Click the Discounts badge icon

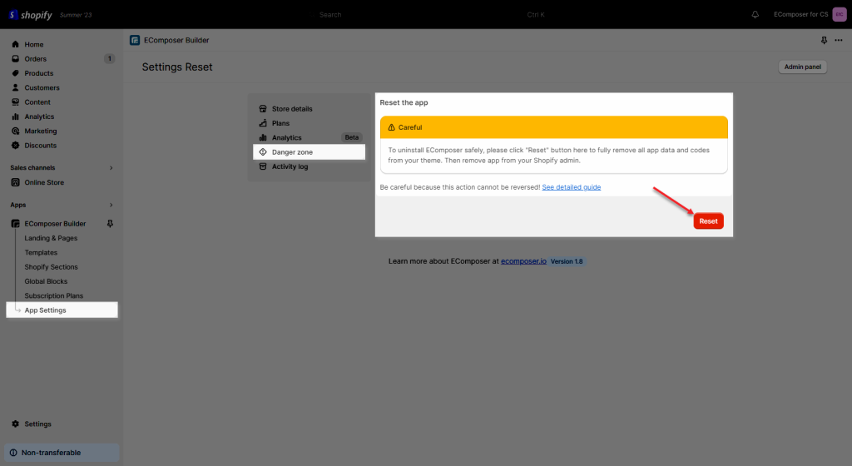15,146
